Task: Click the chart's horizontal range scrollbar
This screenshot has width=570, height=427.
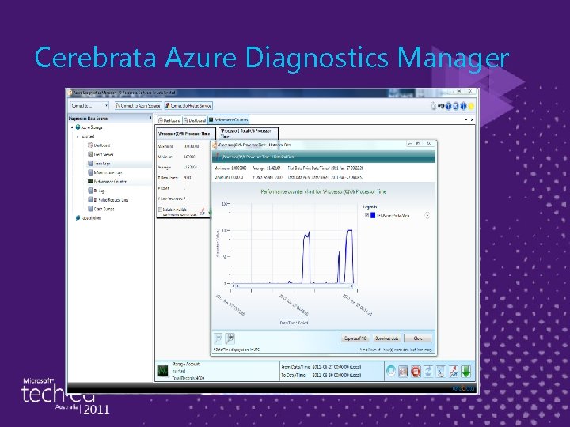Action: (294, 286)
